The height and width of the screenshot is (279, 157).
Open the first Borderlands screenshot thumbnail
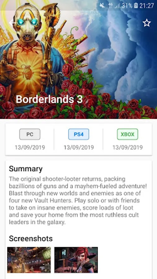[x=29, y=260]
